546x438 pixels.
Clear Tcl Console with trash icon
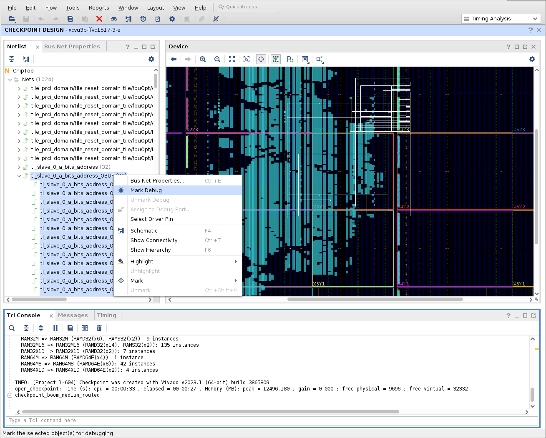[x=99, y=328]
